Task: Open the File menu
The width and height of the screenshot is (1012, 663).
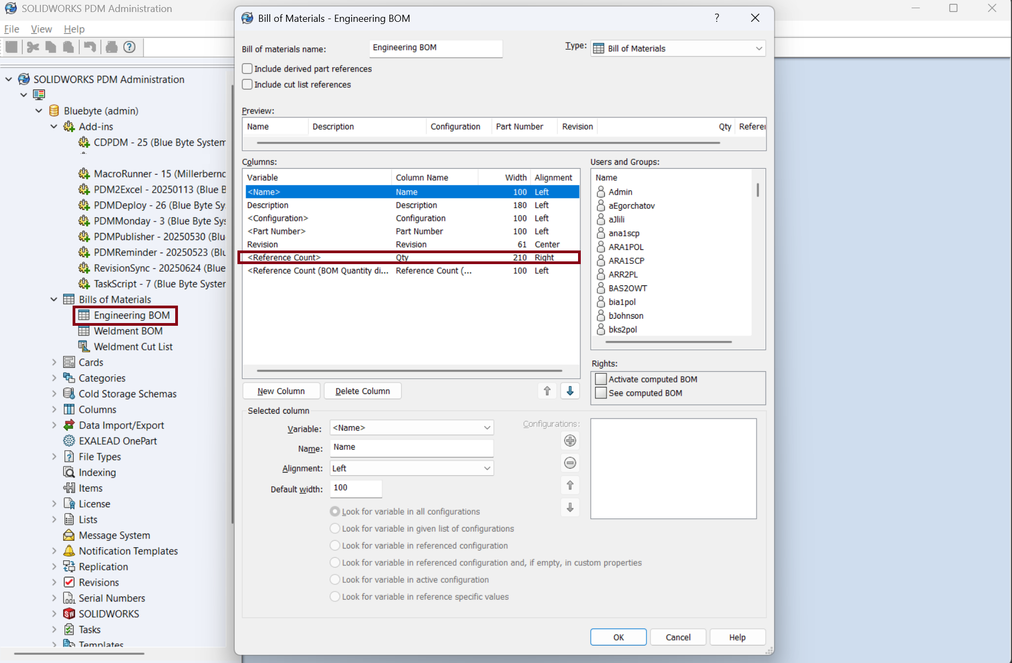Action: click(11, 29)
